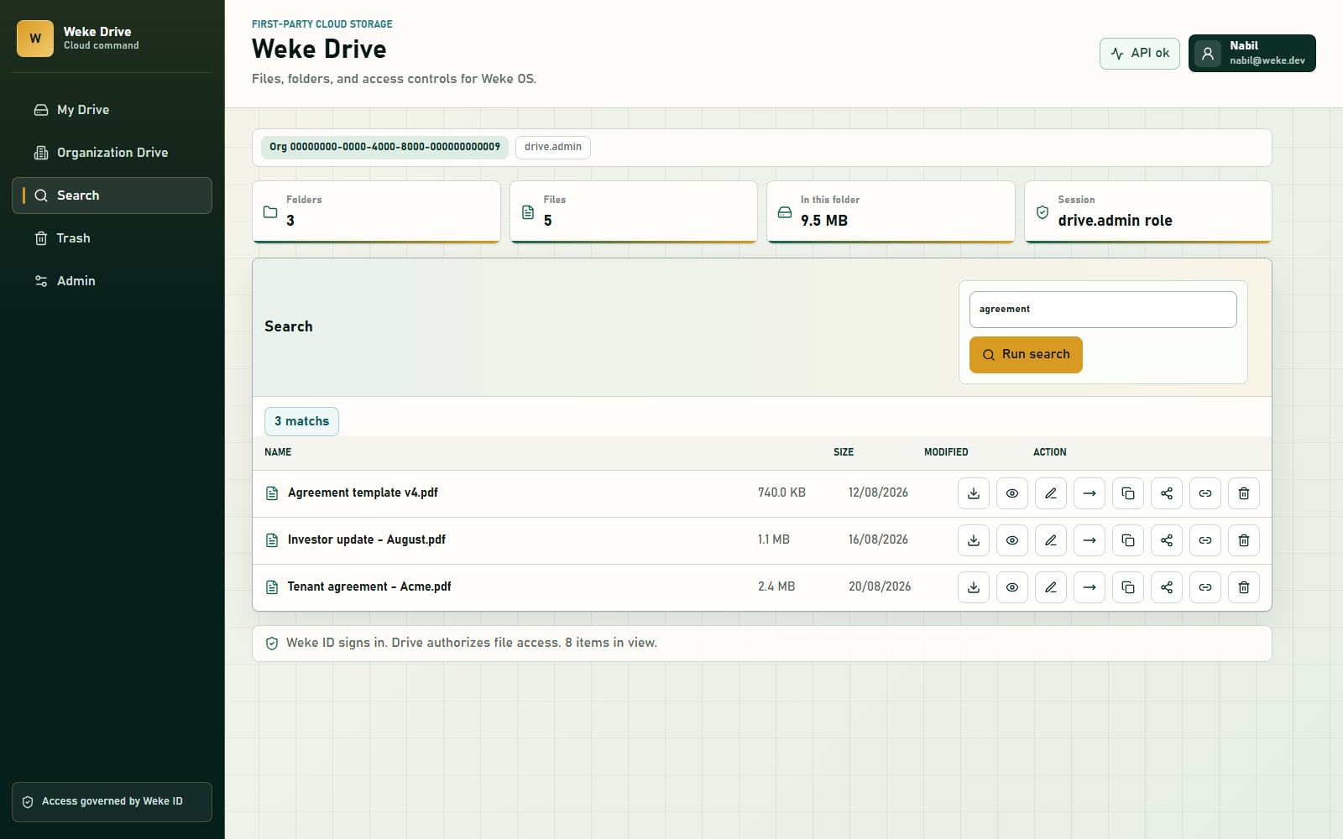The height and width of the screenshot is (839, 1343).
Task: Duplicate Investor update - August.pdf
Action: (1128, 540)
